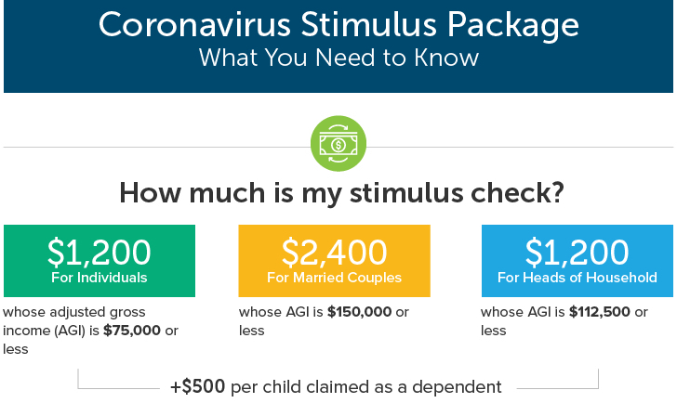This screenshot has width=677, height=403.
Task: Click the Coronavirus Stimulus Package title
Action: click(338, 25)
